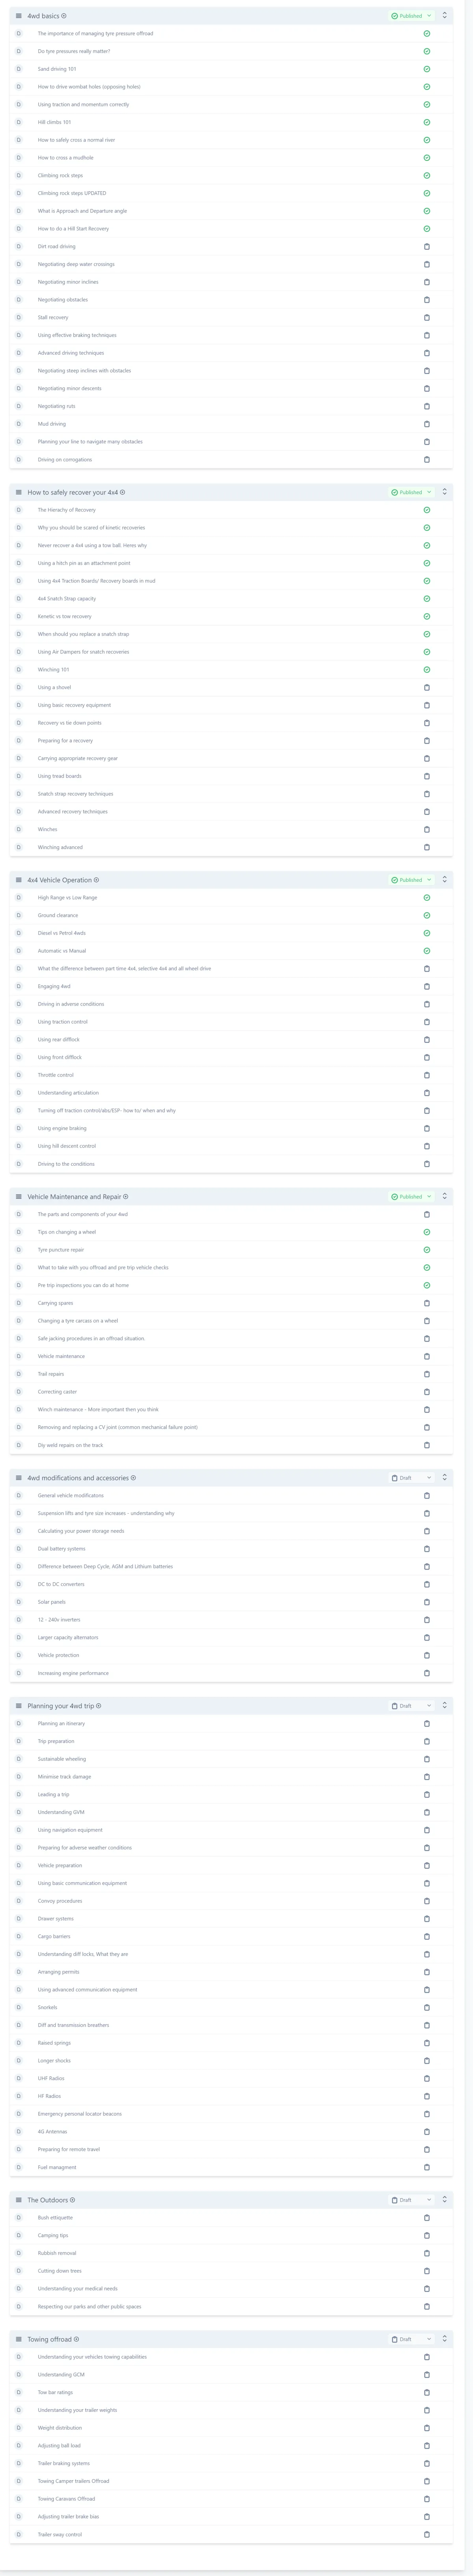
Task: Click the circled icon beside 4x4 Vehicle Operation title
Action: [96, 880]
